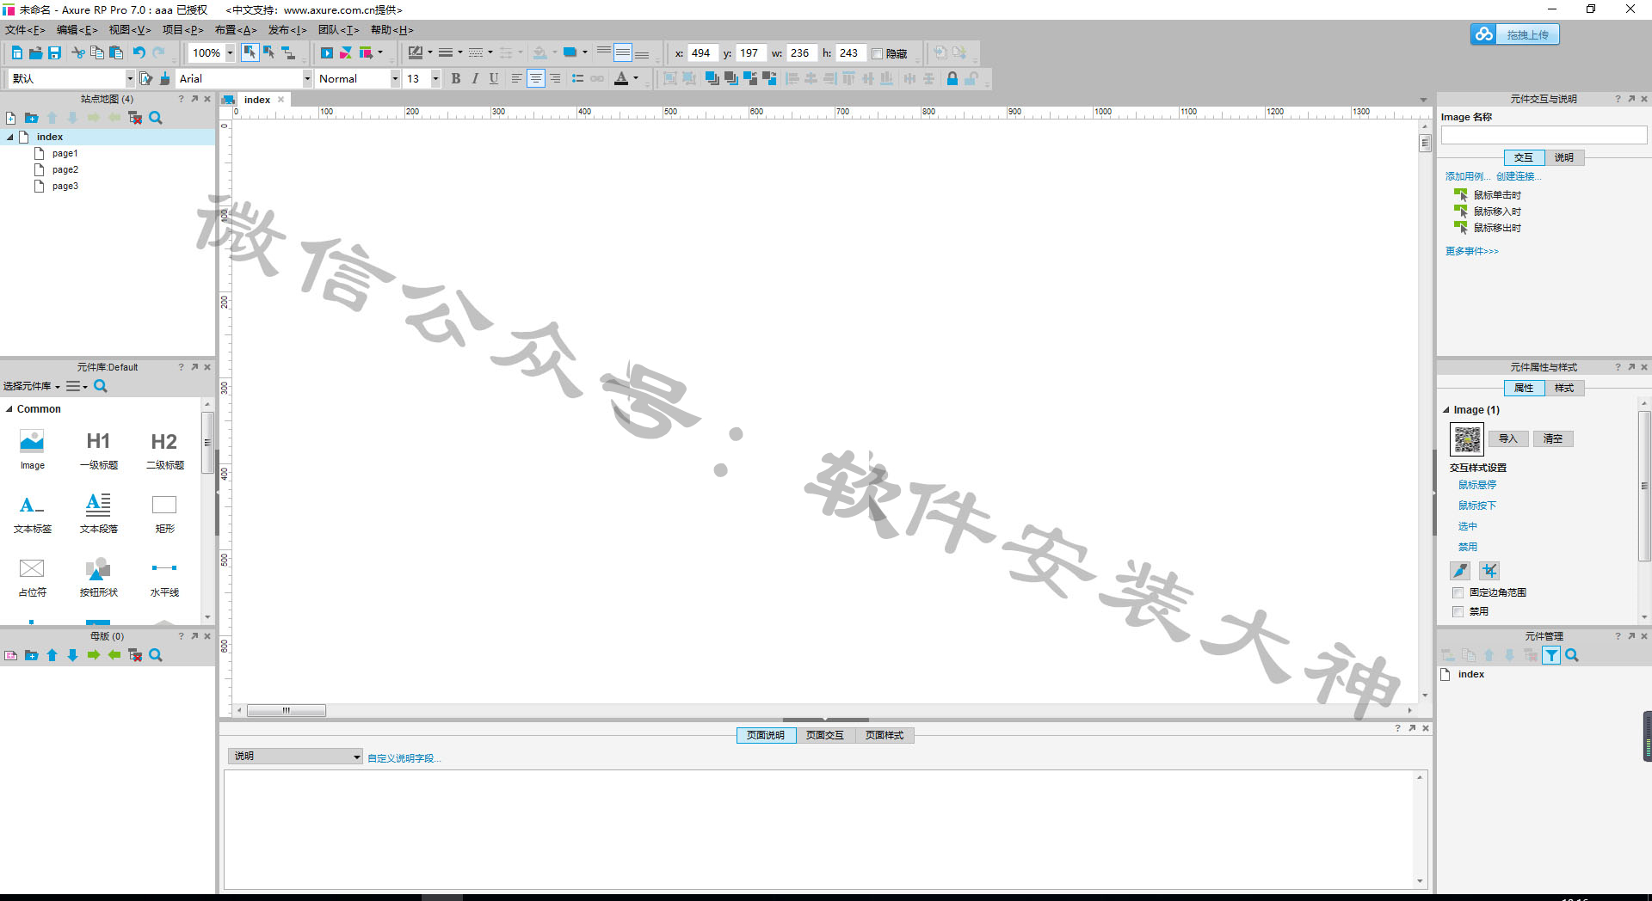The image size is (1652, 901).
Task: Click the add page icon in sitemap
Action: click(11, 118)
